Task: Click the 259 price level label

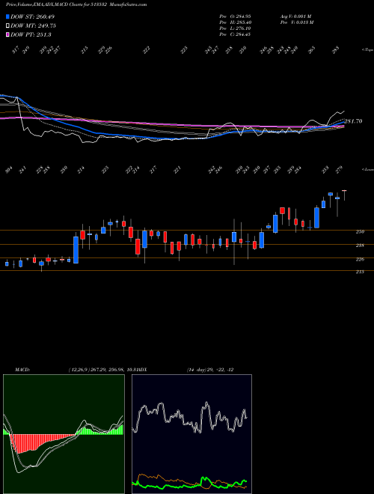Action: click(x=360, y=232)
